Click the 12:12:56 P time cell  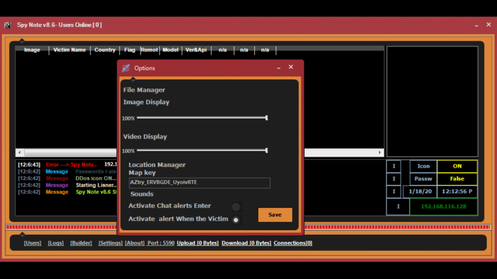click(x=457, y=192)
